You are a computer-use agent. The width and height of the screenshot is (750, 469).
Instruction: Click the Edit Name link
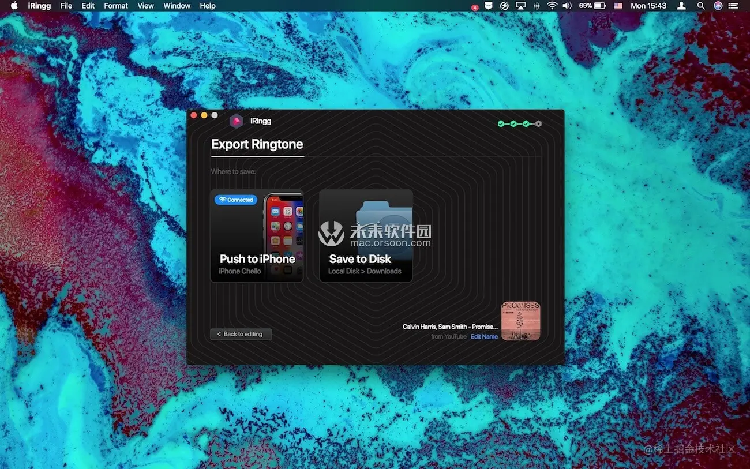(484, 337)
